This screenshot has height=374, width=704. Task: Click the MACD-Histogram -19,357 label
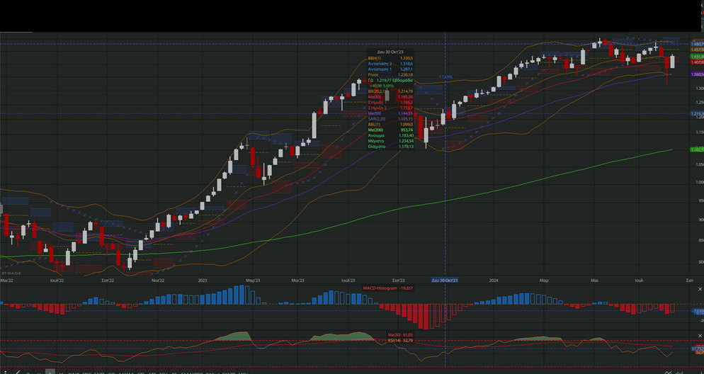click(x=388, y=288)
